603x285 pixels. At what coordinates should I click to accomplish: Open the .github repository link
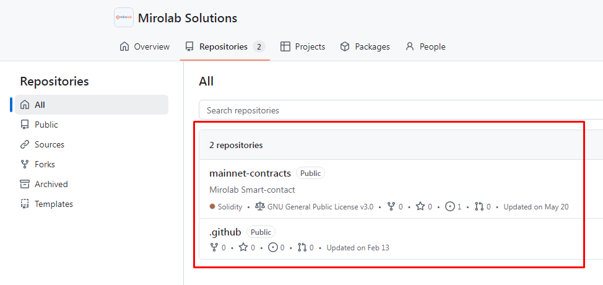[x=225, y=232]
